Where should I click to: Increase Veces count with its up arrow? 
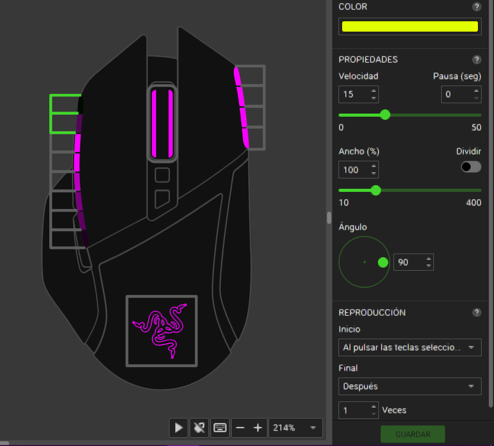point(374,407)
